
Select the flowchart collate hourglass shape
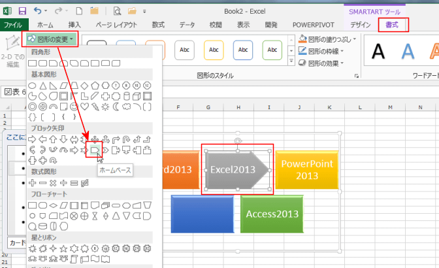point(95,216)
